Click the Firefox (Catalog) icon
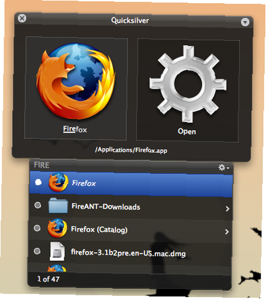This screenshot has width=266, height=299. point(57,228)
